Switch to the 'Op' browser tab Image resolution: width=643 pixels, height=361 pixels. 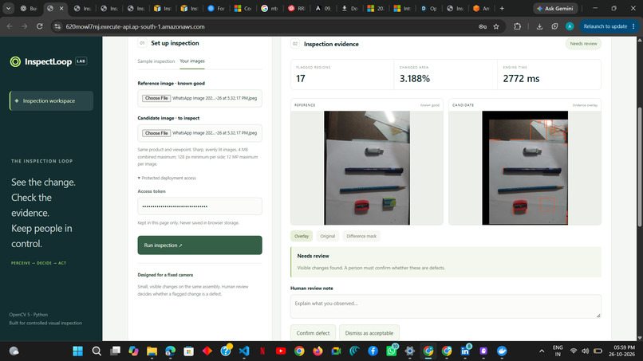pyautogui.click(x=429, y=8)
